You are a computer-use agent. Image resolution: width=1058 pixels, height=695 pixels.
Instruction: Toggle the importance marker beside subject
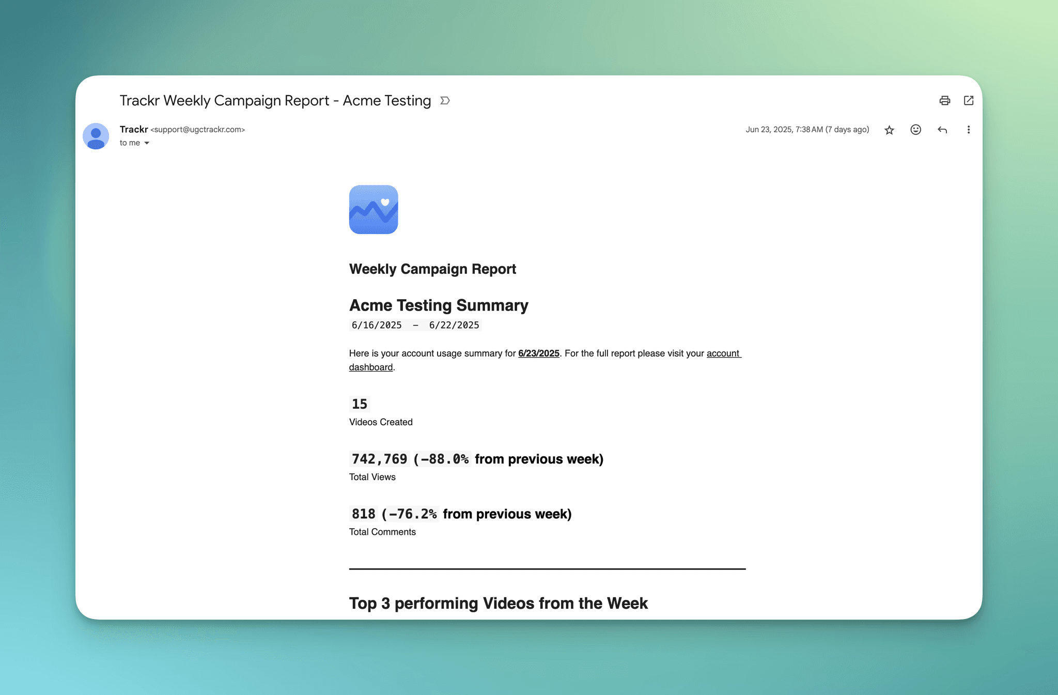[x=445, y=101]
